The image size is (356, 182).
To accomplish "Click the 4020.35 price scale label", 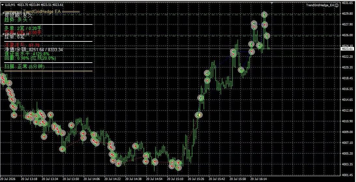I will pyautogui.click(x=348, y=68).
